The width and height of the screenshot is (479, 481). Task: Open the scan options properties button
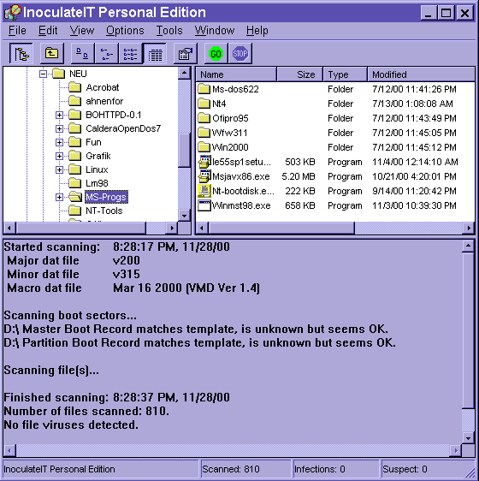(186, 54)
